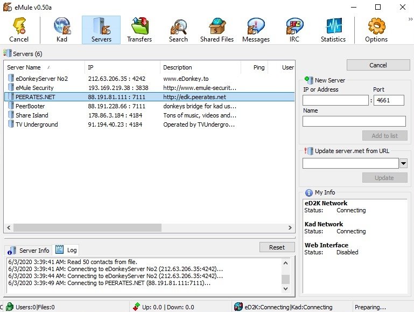The width and height of the screenshot is (414, 312).
Task: Click the Servers (6) header icon
Action: coord(8,53)
